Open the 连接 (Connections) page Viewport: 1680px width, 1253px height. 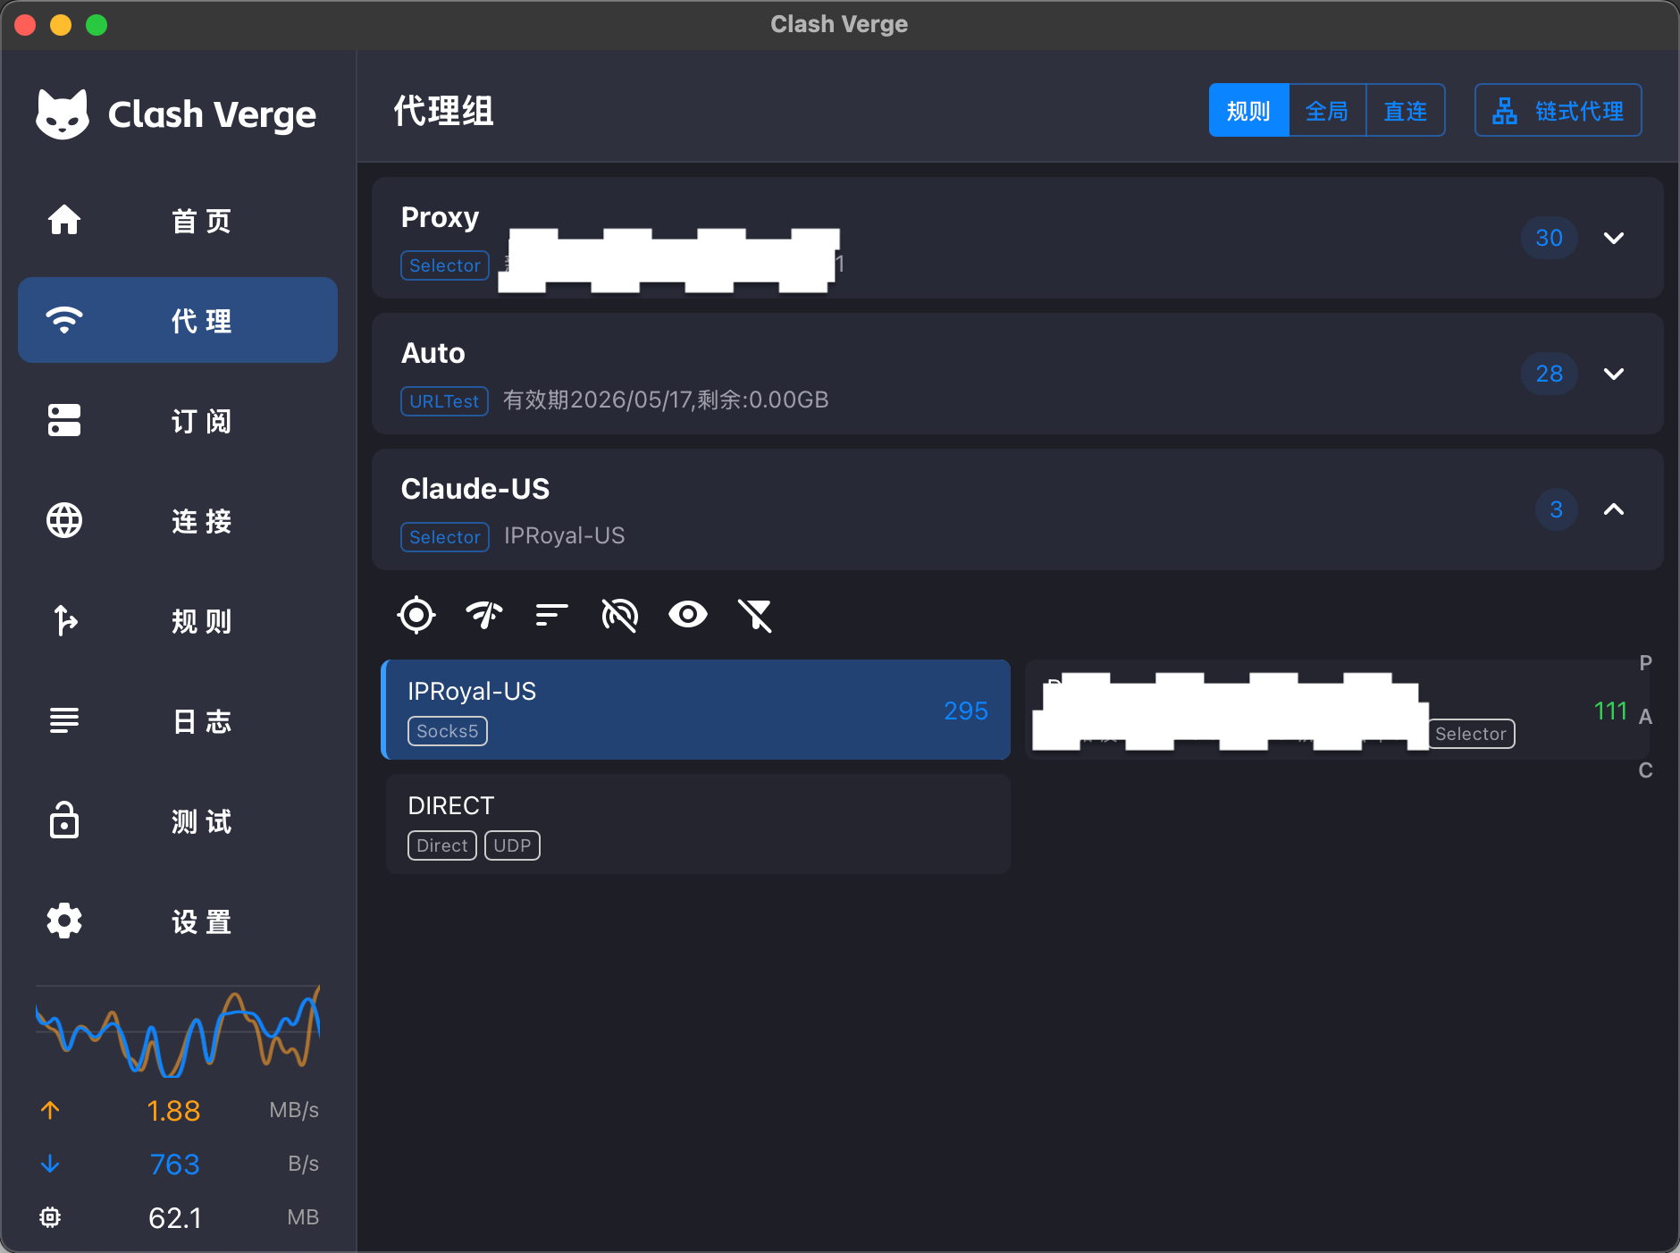point(177,521)
